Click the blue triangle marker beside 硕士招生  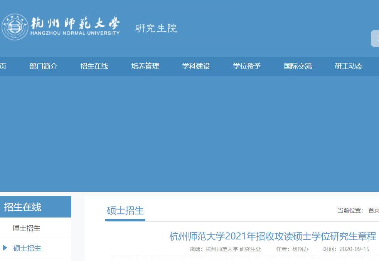6,248
